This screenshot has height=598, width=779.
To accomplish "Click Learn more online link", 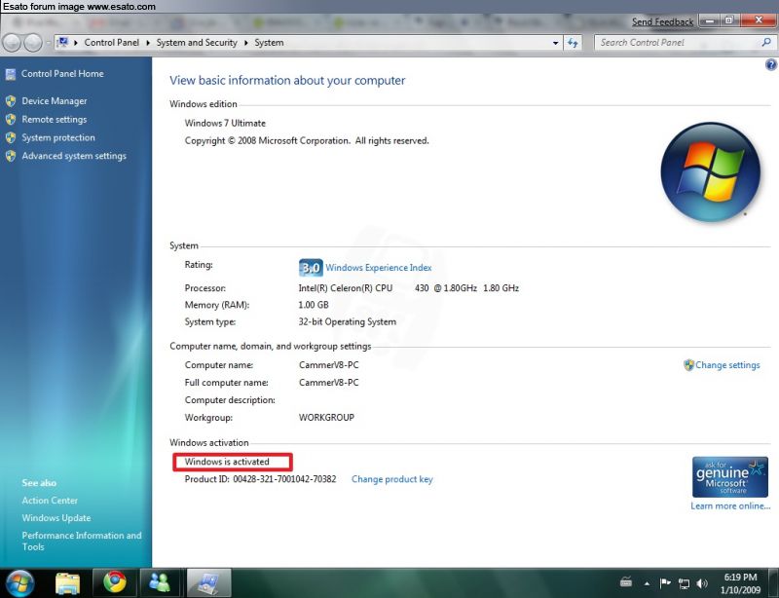I will [x=730, y=506].
